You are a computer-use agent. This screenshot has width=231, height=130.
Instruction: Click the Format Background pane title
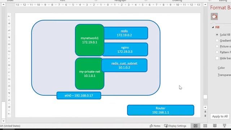(x=221, y=8)
